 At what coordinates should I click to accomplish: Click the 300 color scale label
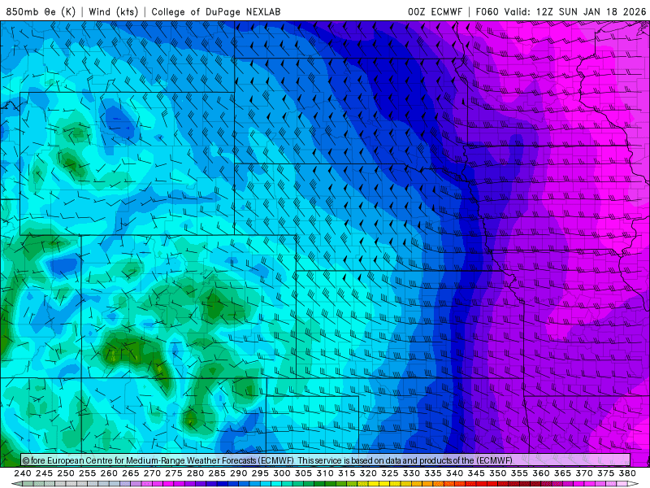281,473
